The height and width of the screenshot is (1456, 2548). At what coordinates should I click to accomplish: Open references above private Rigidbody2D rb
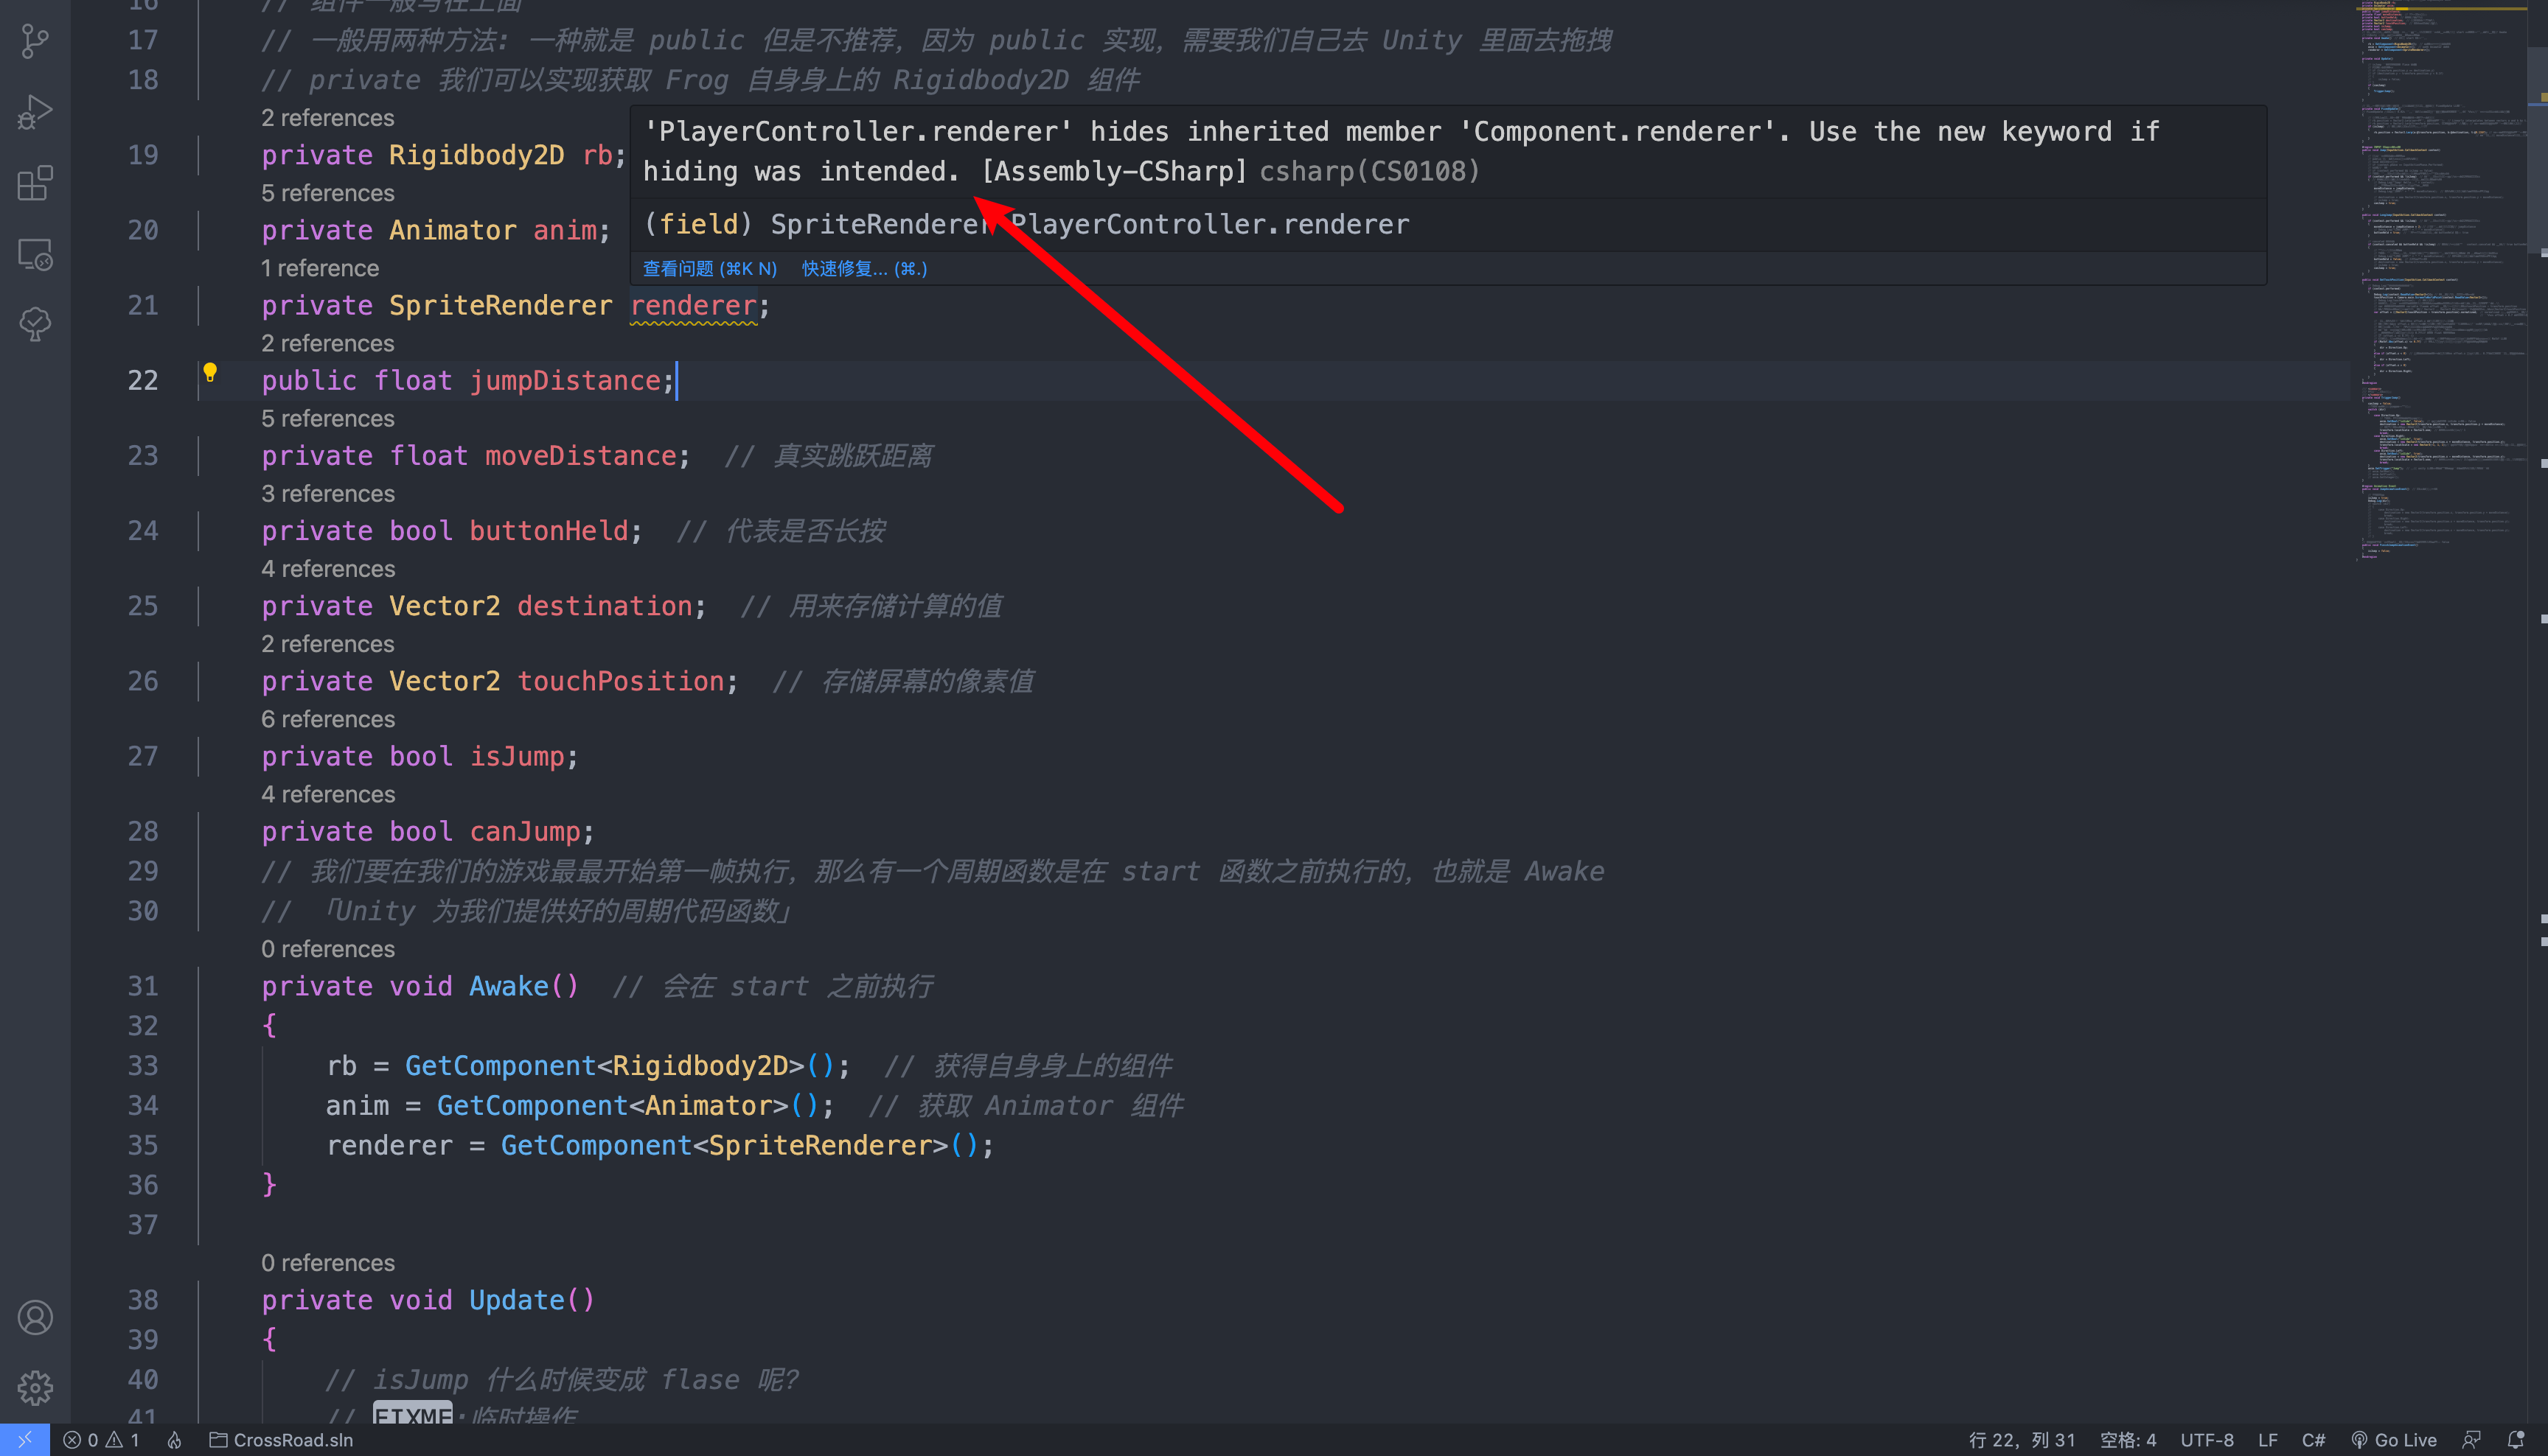pyautogui.click(x=328, y=118)
